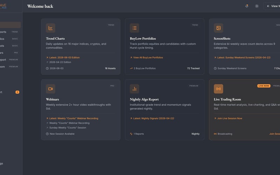Screen dimensions: 280x175
Task: Open the notifications bell
Action: click(x=247, y=6)
